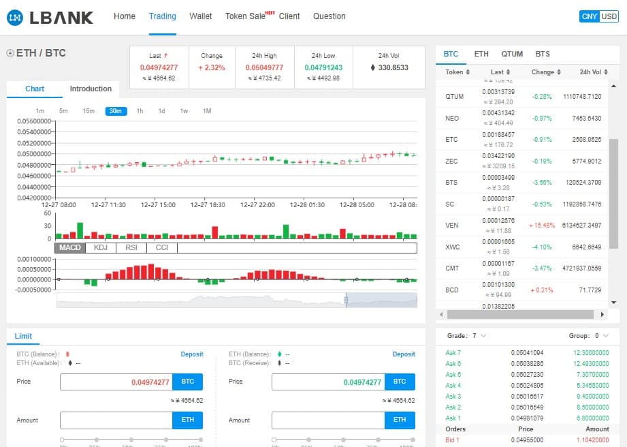Select the 1h chart interval
The width and height of the screenshot is (627, 447).
coord(140,111)
